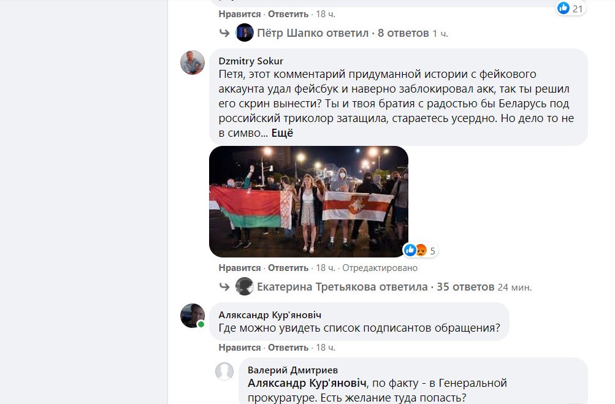This screenshot has height=404, width=615.
Task: Open Dzmitry Sokur's profile avatar
Action: click(192, 63)
